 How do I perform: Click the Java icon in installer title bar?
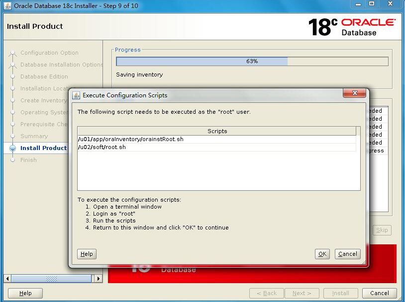click(7, 5)
